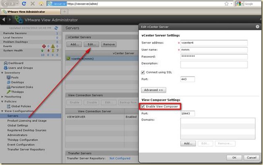The width and height of the screenshot is (263, 165).
Task: Click Add... under vCenter Servers
Action: point(74,45)
